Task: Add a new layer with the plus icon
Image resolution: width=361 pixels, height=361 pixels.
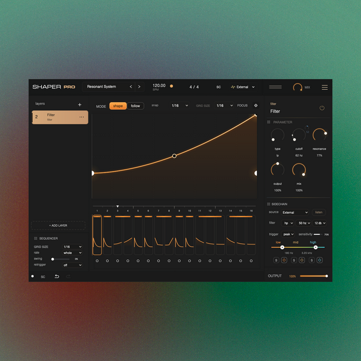Action: click(80, 105)
